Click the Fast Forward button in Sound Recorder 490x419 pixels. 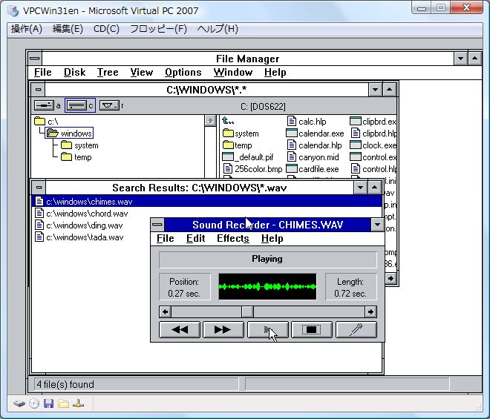tap(223, 330)
